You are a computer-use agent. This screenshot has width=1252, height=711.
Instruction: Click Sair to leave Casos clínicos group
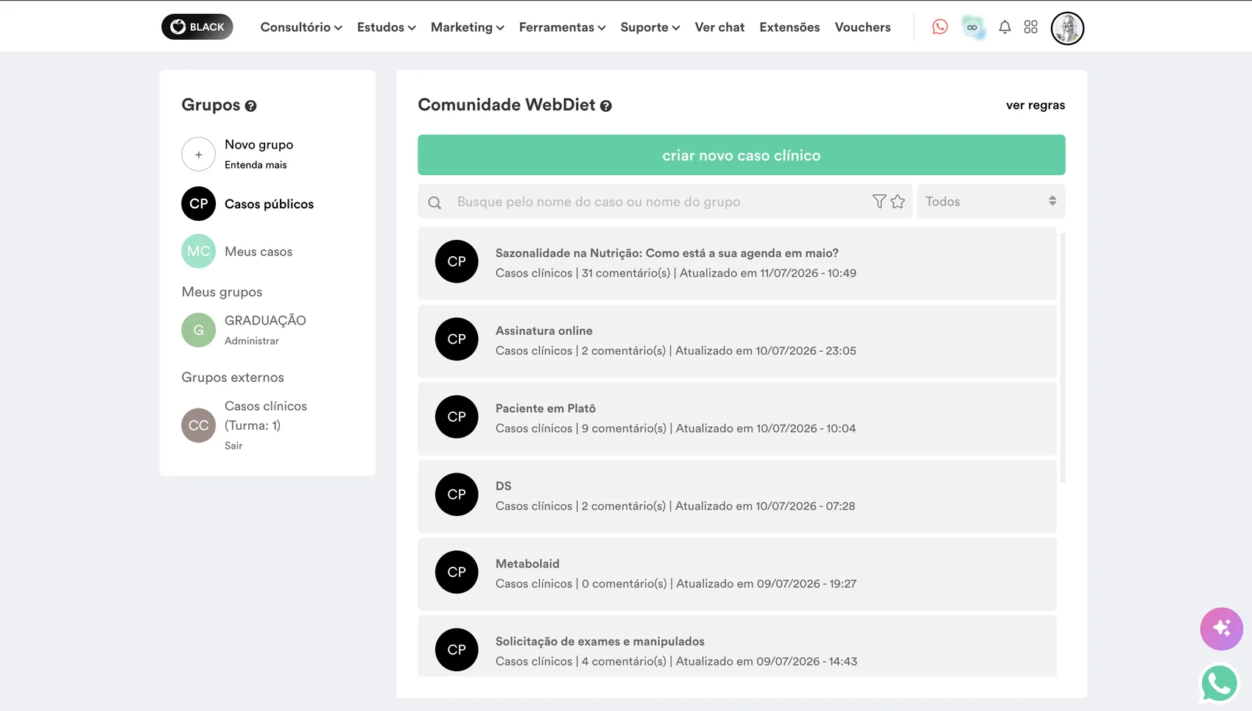click(x=233, y=446)
